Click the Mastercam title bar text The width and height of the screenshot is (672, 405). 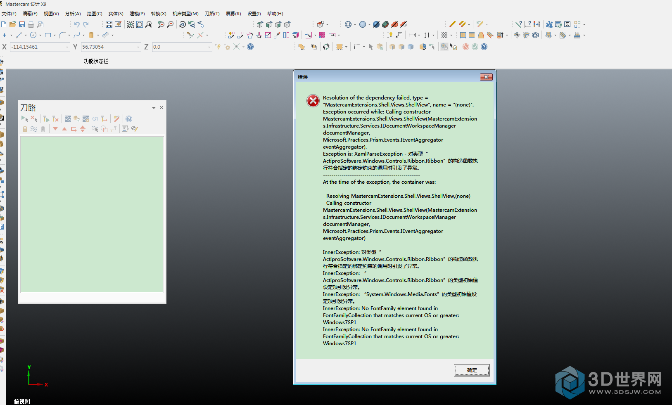coord(26,4)
